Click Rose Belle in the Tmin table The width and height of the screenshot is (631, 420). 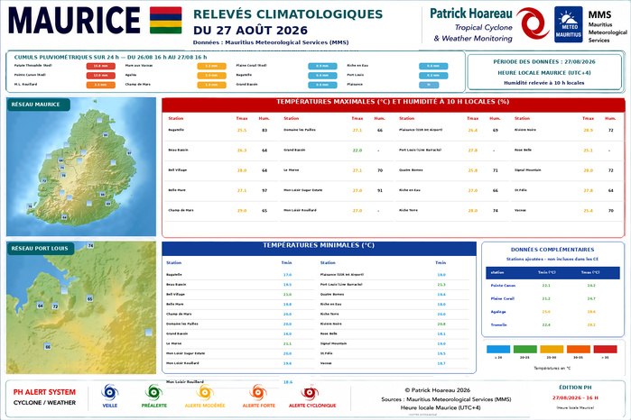329,333
